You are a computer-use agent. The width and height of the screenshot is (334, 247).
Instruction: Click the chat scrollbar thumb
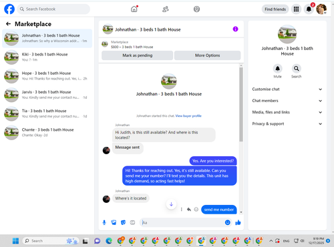(x=241, y=104)
